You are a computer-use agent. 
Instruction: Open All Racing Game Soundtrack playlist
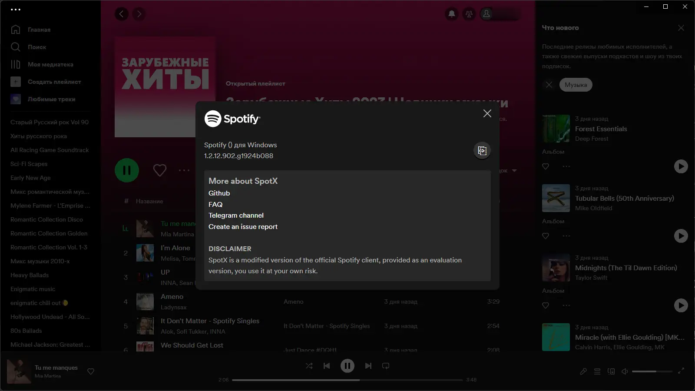point(50,150)
